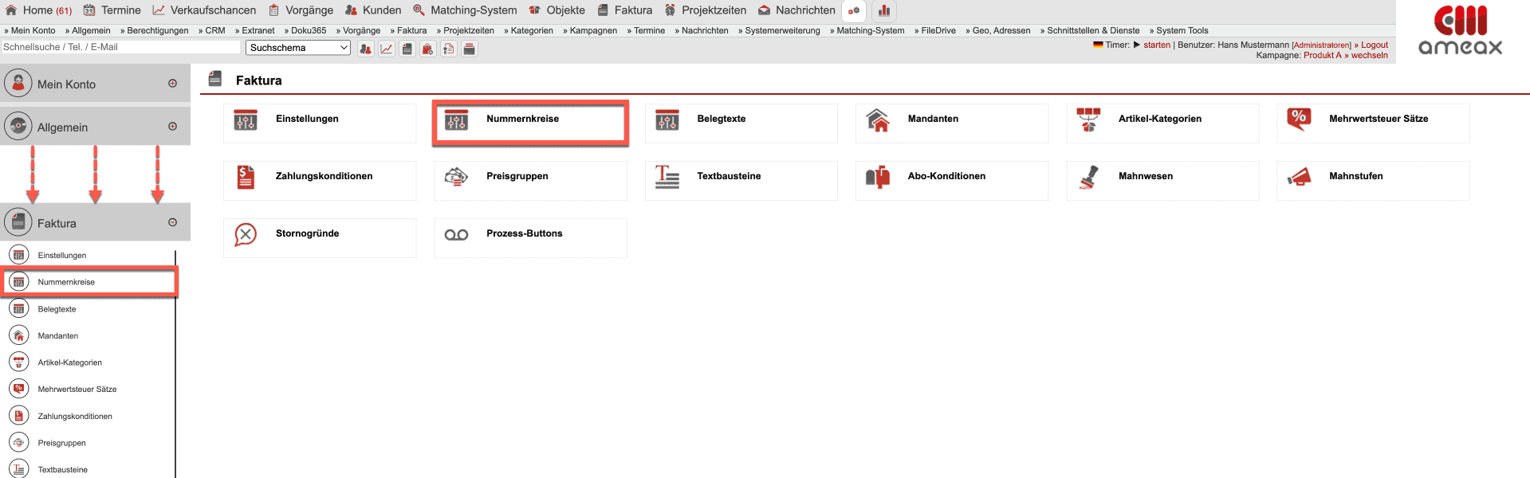Select the Prozess-Buttons icon
Screen dimensions: 1530x478
[456, 234]
